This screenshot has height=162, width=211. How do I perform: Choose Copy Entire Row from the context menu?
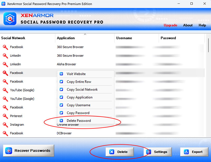pyautogui.click(x=86, y=82)
